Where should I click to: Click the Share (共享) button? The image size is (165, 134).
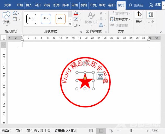pos(155,5)
